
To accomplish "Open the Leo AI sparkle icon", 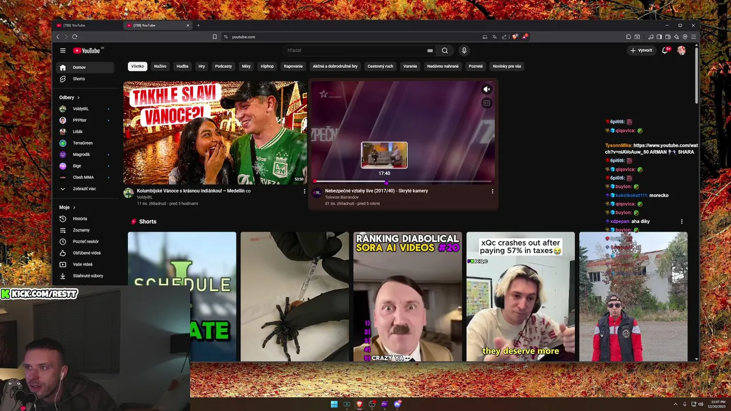I will click(676, 37).
